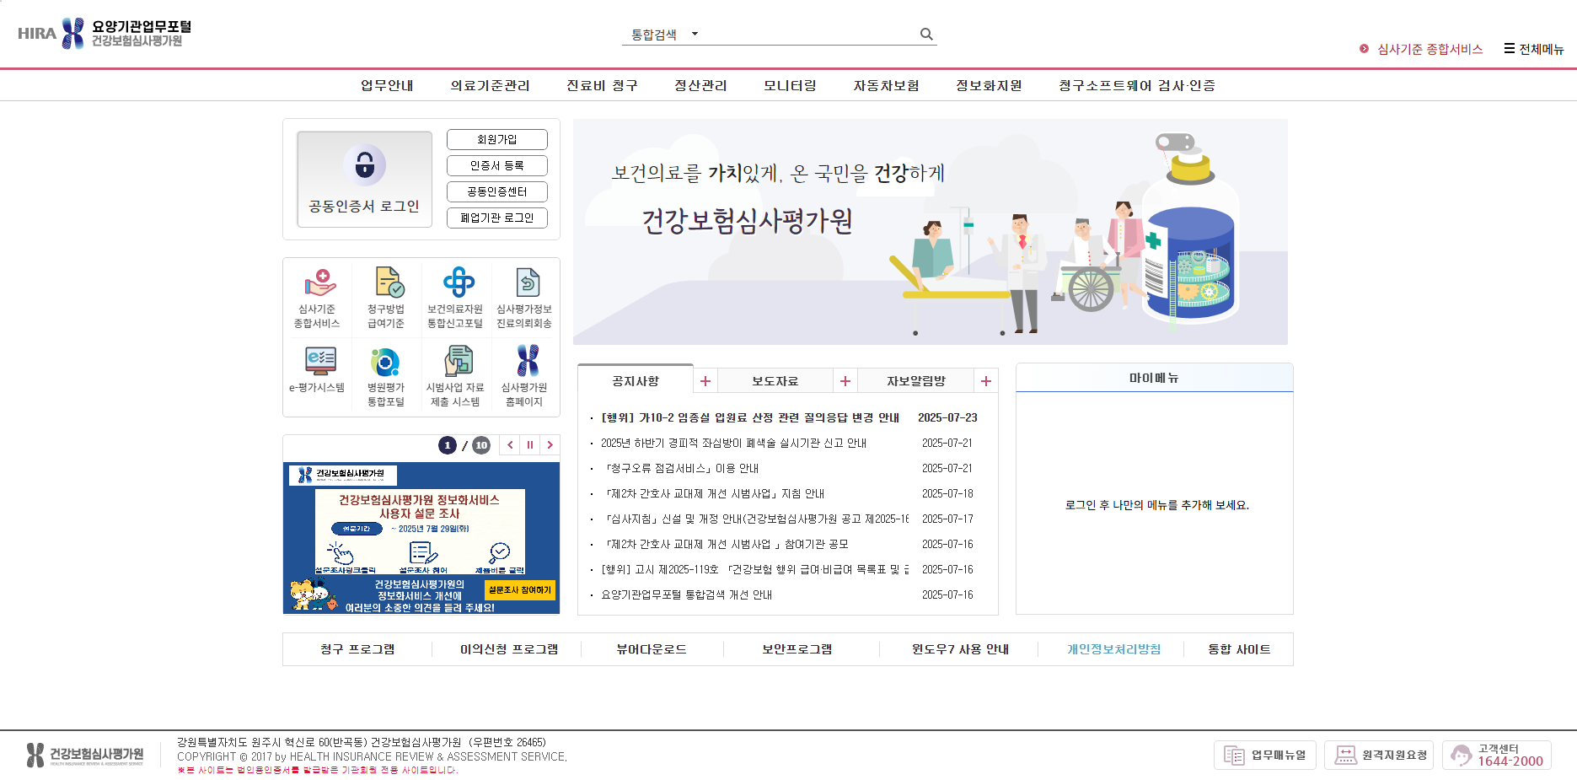The width and height of the screenshot is (1577, 780).
Task: Open the 의료기준관리 menu
Action: (490, 85)
